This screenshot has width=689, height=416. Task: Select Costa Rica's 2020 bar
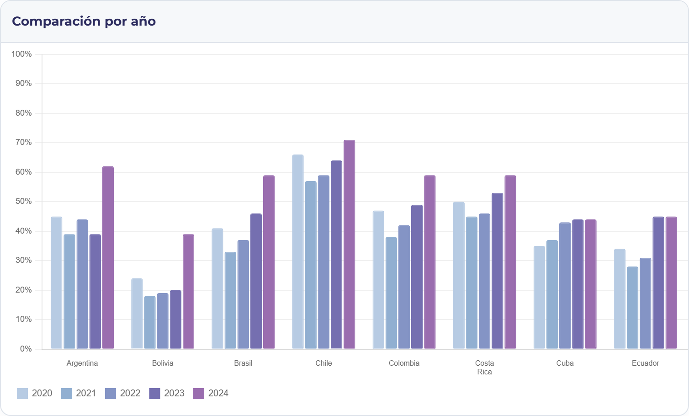pyautogui.click(x=459, y=276)
